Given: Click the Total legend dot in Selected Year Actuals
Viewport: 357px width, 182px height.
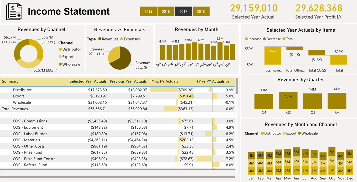Looking at the screenshot, I should [x=284, y=39].
